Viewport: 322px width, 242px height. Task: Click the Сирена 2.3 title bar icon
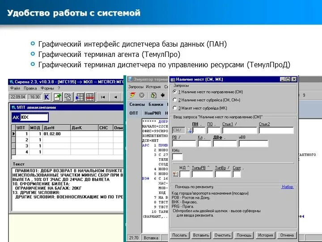pyautogui.click(x=12, y=82)
